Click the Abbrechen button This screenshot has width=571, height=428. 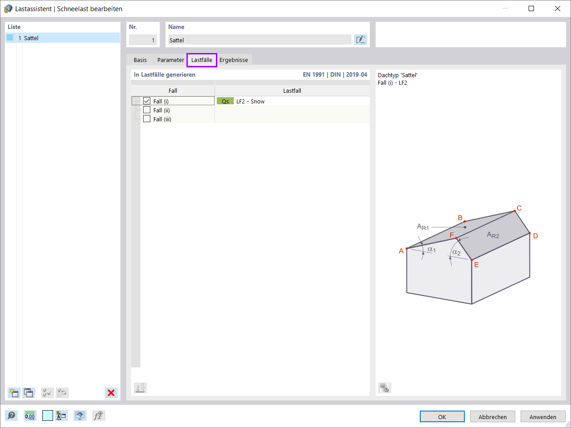point(492,417)
